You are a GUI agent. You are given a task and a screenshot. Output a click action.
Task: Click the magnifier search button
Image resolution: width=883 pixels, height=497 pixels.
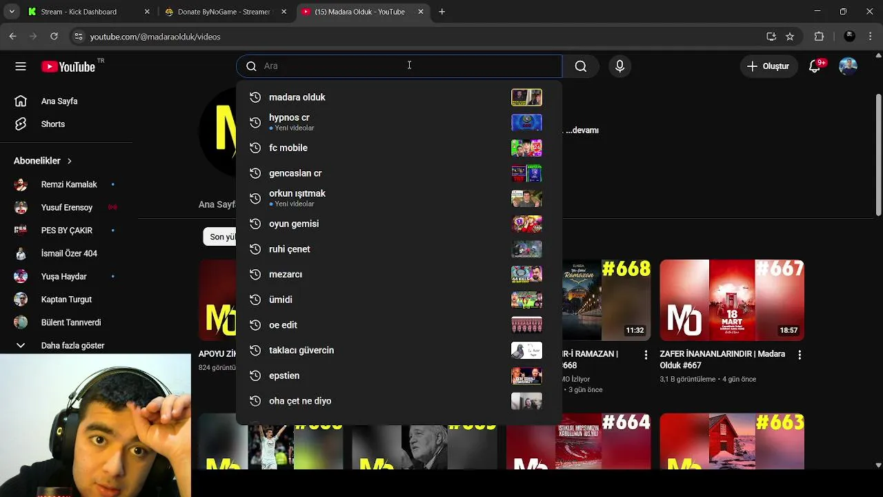tap(581, 66)
